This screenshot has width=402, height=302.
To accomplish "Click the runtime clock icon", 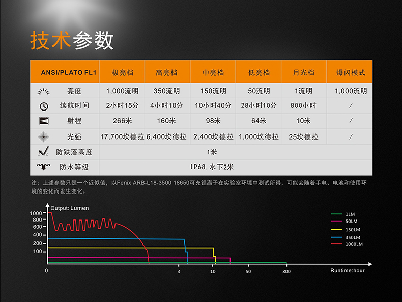I will point(43,106).
